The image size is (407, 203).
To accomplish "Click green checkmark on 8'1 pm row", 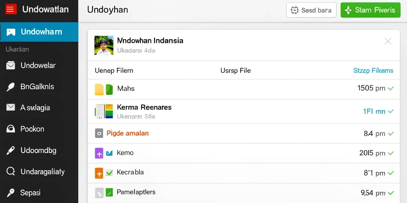I will point(391,173).
